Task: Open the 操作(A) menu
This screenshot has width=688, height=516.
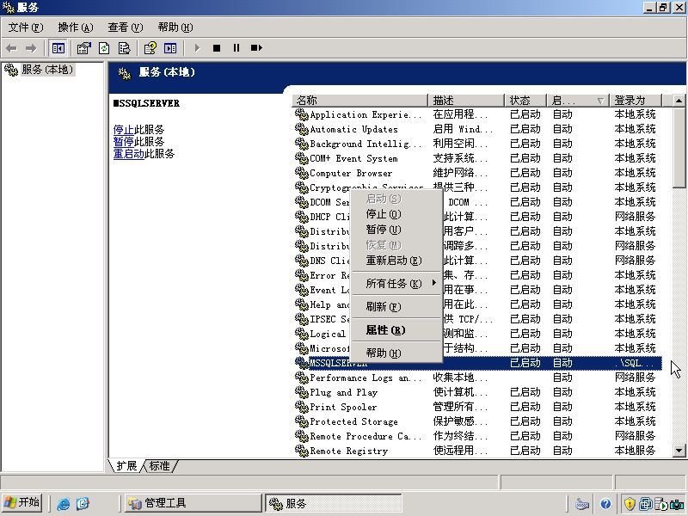Action: point(76,28)
